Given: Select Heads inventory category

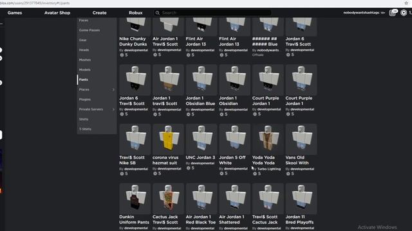Looking at the screenshot, I should click(x=84, y=50).
